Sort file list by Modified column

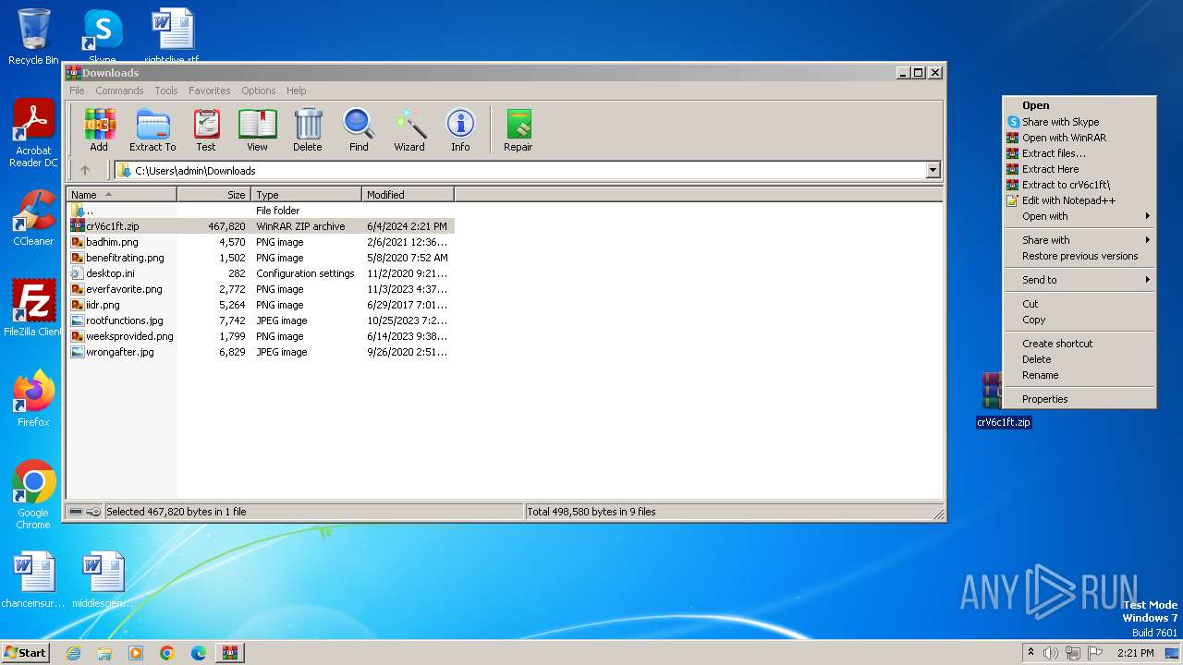(408, 195)
